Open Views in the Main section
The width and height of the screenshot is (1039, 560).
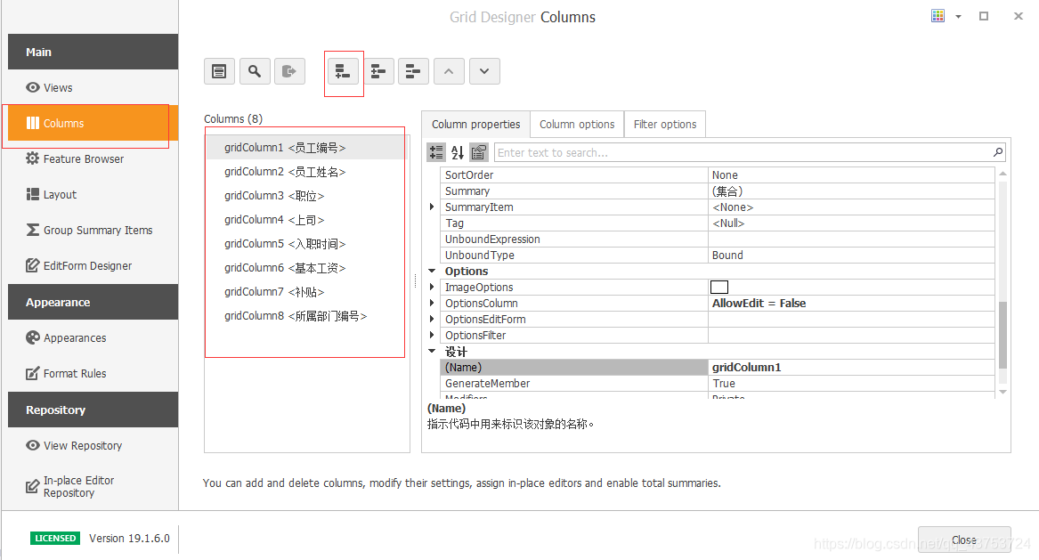(93, 87)
